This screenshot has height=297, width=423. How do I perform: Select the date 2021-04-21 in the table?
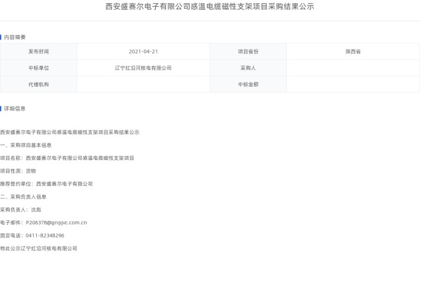pyautogui.click(x=143, y=51)
